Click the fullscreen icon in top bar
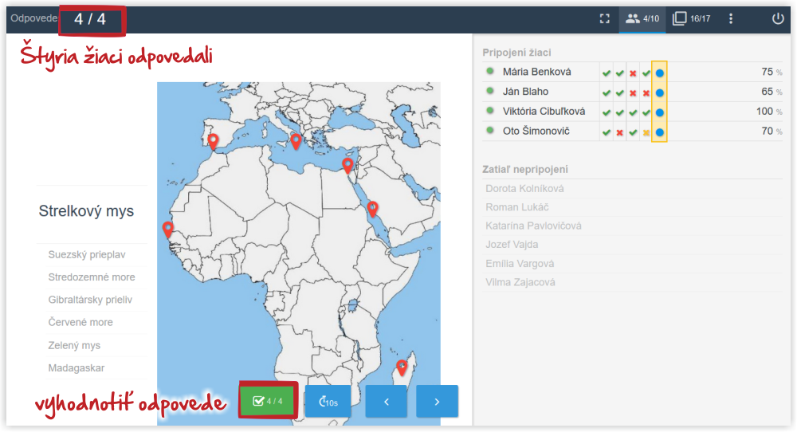The height and width of the screenshot is (432, 797). tap(604, 18)
